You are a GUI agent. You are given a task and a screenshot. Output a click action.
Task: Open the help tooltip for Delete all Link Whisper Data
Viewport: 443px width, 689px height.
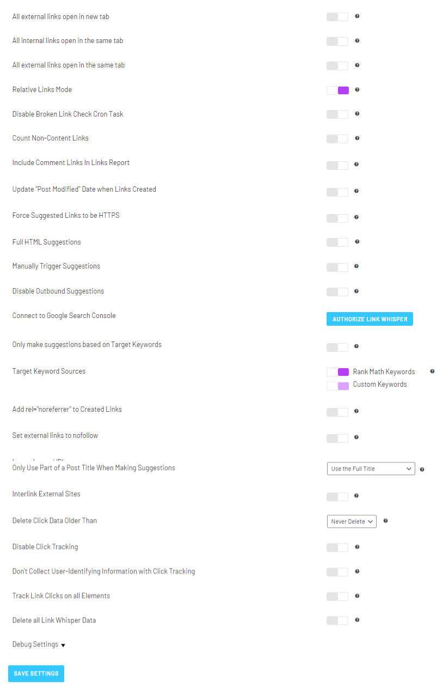point(357,620)
